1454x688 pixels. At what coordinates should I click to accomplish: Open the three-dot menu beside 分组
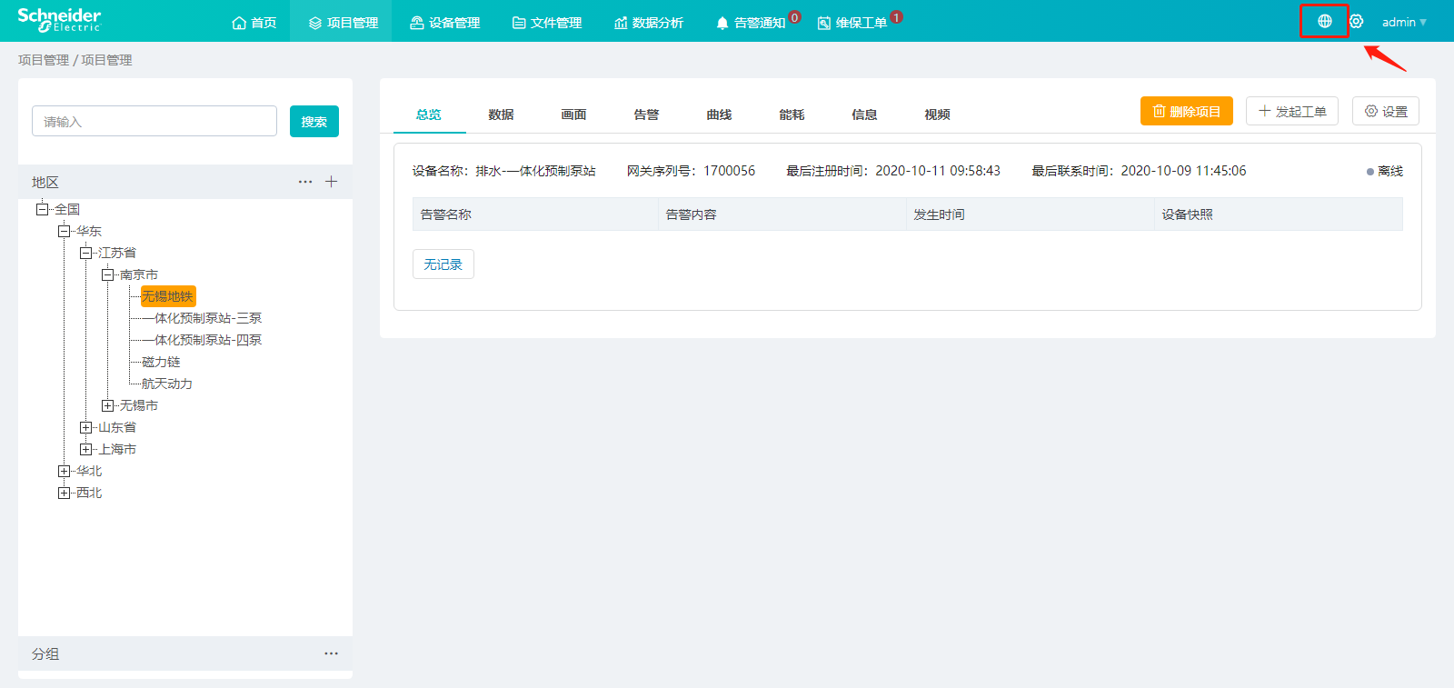[331, 653]
